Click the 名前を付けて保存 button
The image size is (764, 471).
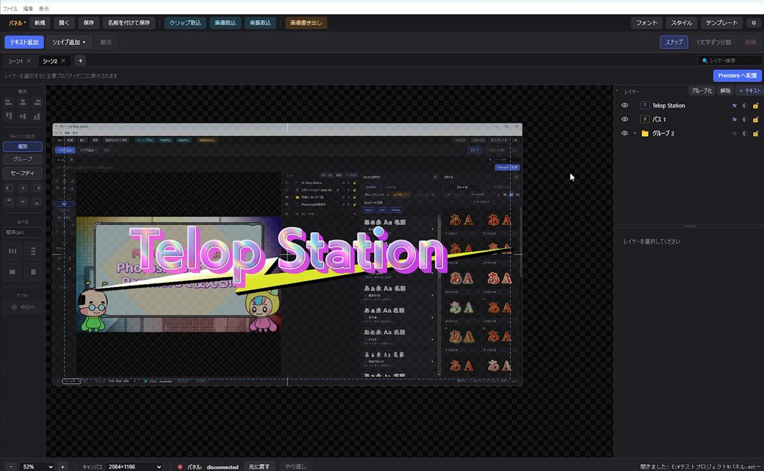point(129,23)
